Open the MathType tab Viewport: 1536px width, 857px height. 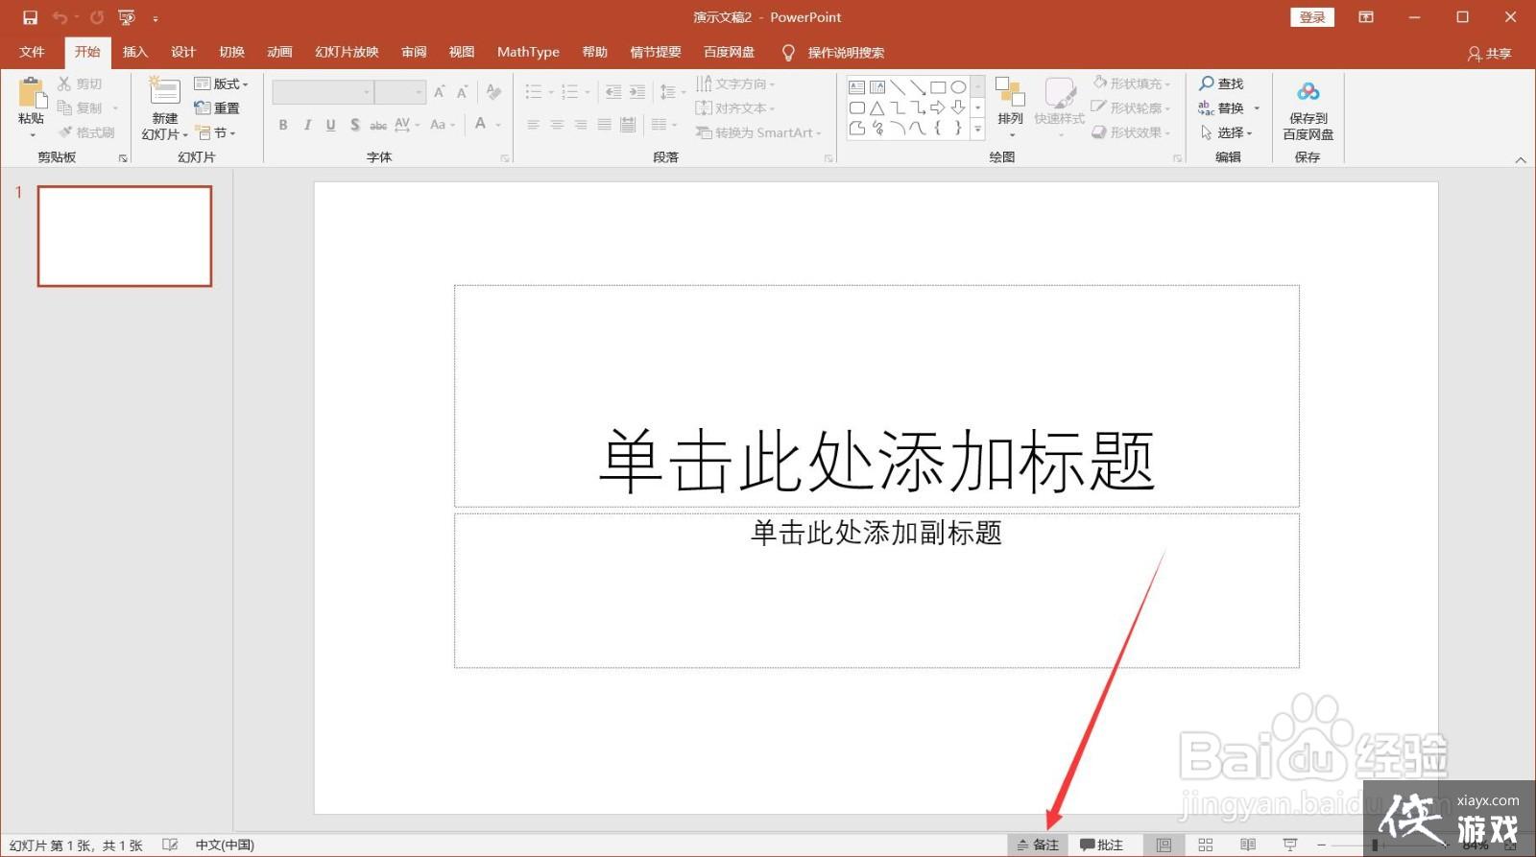coord(528,52)
